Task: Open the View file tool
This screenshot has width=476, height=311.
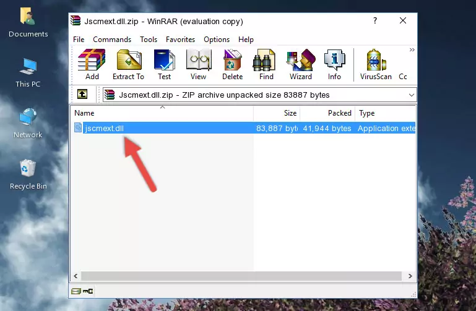Action: (199, 64)
